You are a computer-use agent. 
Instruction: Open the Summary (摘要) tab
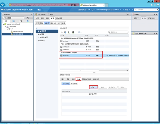42,18
